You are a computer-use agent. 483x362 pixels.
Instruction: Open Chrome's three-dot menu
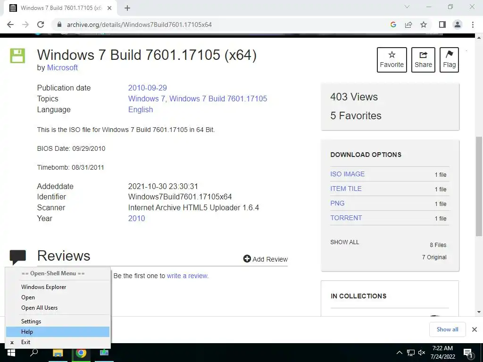click(x=473, y=25)
